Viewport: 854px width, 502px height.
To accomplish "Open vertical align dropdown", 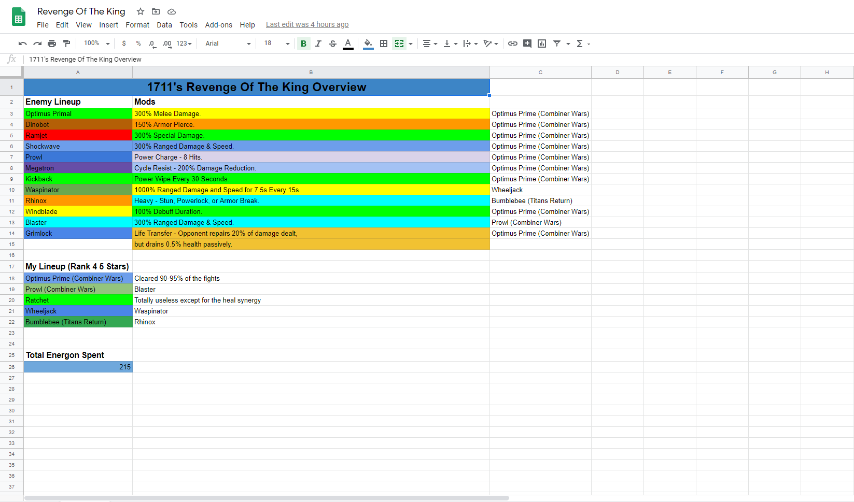I will 450,44.
